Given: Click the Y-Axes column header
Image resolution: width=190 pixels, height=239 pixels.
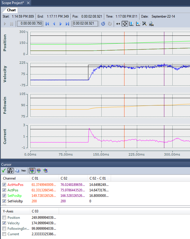Looking at the screenshot, I should click(15, 211).
